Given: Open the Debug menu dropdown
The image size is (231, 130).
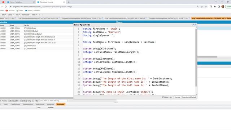Looking at the screenshot, I should [x=10, y=15].
